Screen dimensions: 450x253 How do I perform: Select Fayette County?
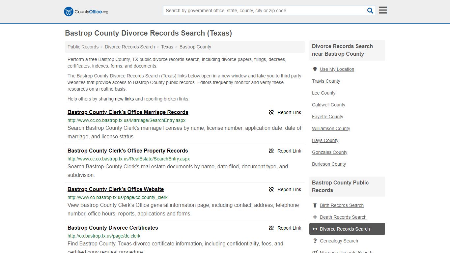click(x=328, y=117)
